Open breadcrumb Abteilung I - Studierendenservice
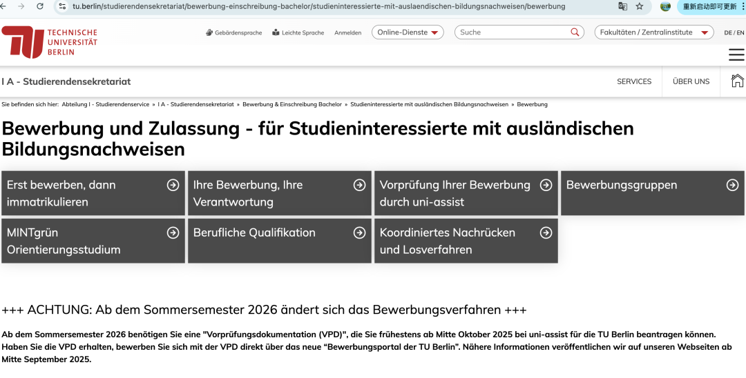 pos(105,104)
